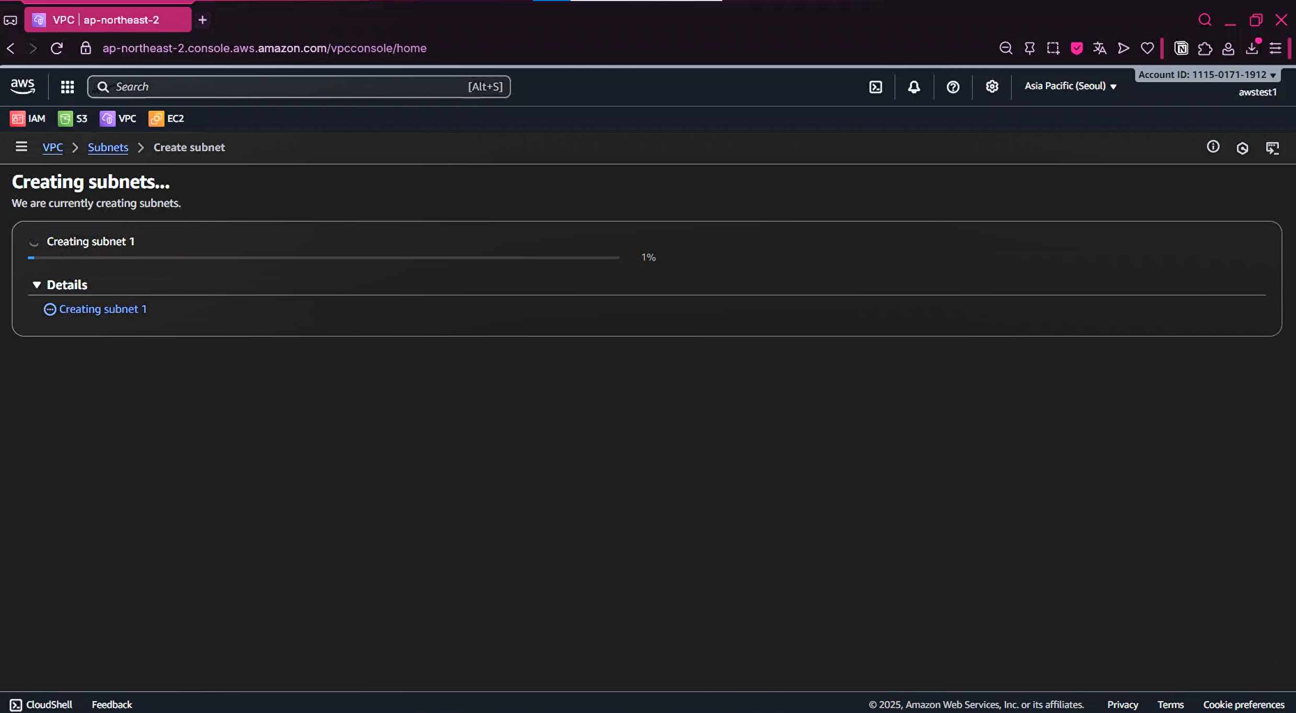Click the VPC breadcrumb link
This screenshot has height=713, width=1296.
[x=52, y=147]
